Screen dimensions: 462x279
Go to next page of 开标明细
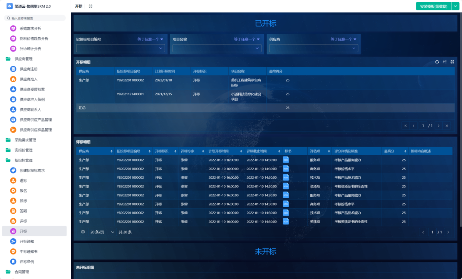[x=439, y=126]
